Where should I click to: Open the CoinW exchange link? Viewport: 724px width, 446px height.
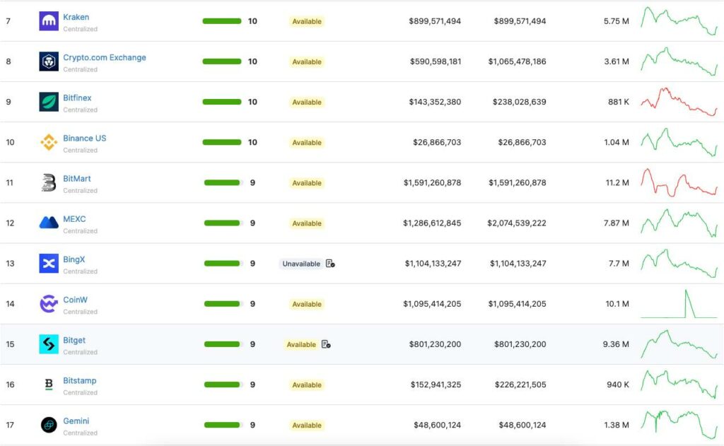[x=75, y=300]
